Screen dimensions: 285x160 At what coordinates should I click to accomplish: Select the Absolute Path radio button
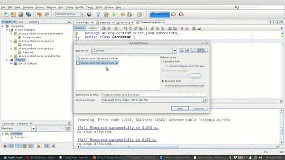[x=163, y=81]
